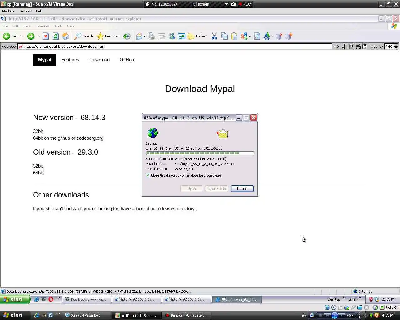Screen dimensions: 400x320
Task: Click the green Forward arrow button
Action: point(31,36)
